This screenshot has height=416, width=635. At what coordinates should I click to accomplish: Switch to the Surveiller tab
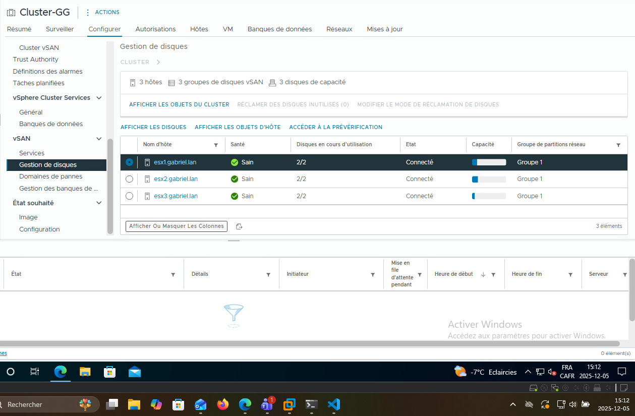pos(60,29)
